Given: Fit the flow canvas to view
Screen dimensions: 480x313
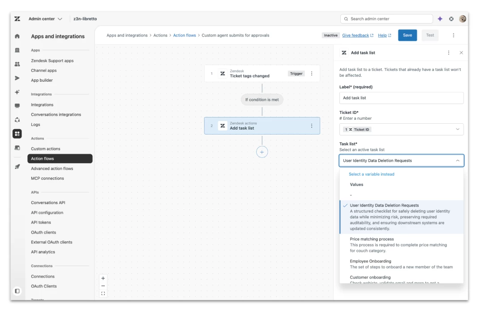Looking at the screenshot, I should 103,293.
